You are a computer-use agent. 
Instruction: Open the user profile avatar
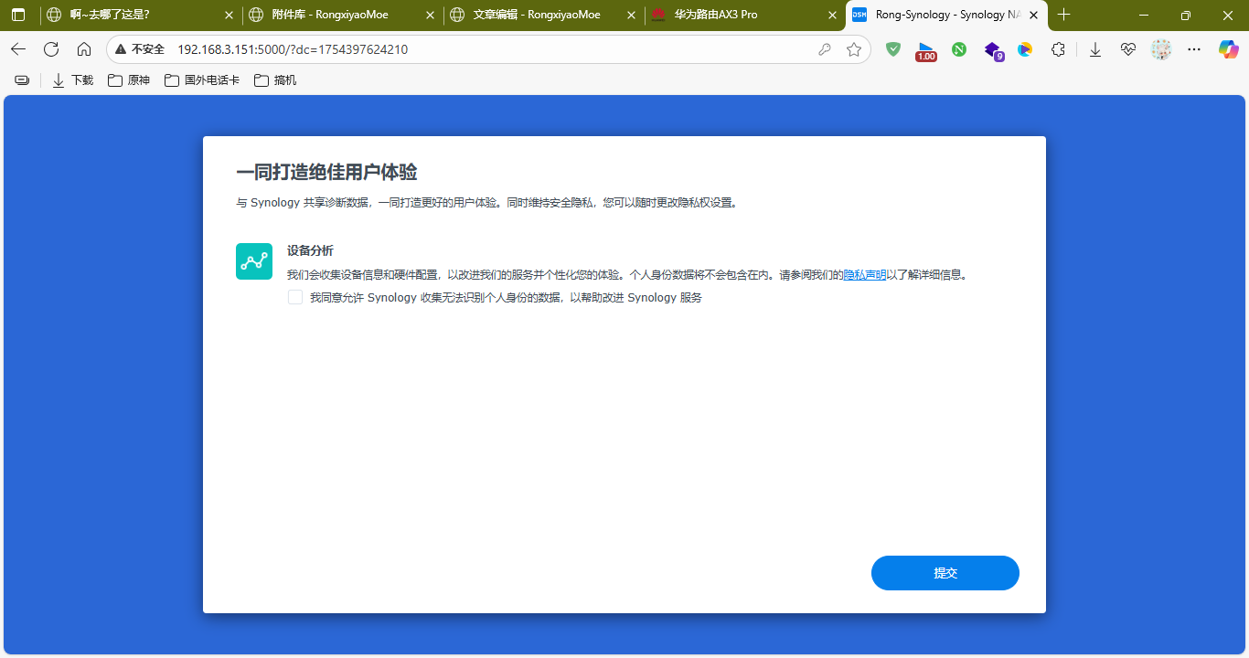(1161, 49)
